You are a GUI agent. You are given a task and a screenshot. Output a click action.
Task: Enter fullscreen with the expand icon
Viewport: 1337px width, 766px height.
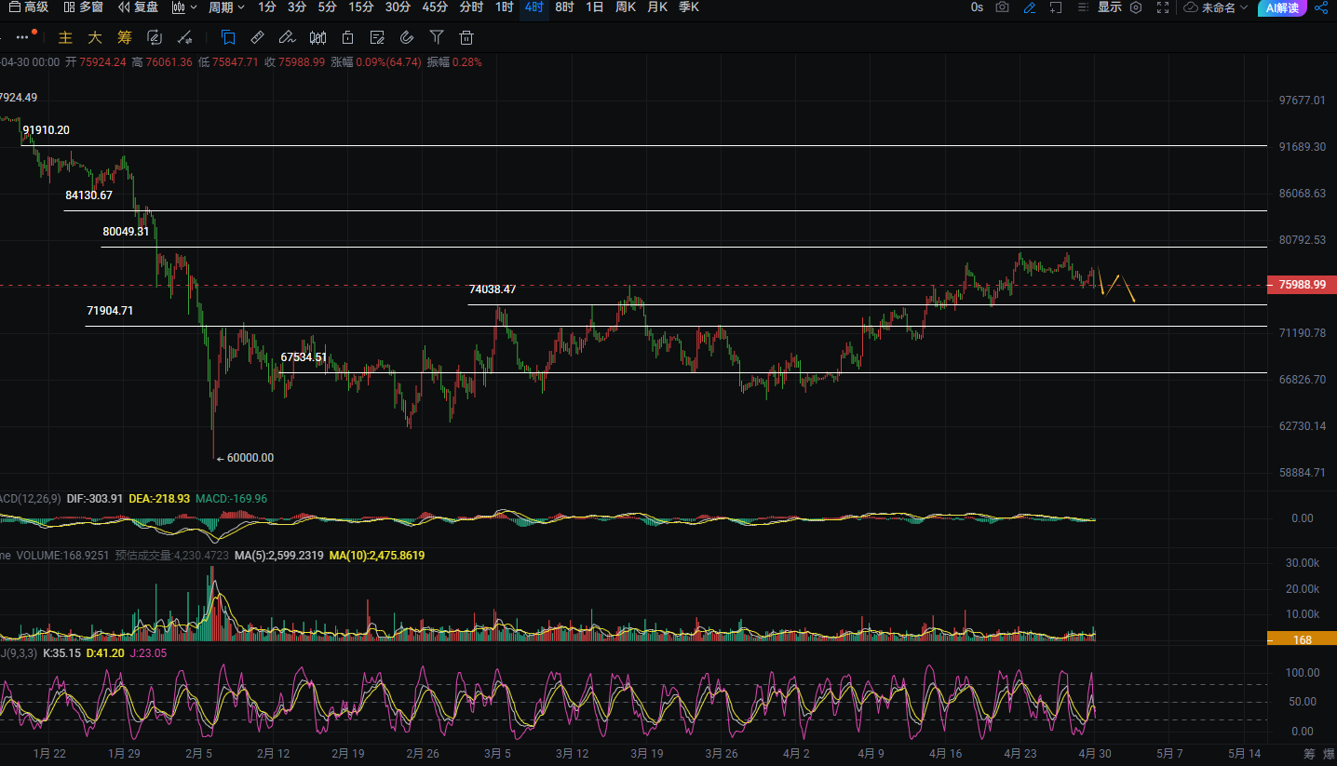tap(1163, 7)
